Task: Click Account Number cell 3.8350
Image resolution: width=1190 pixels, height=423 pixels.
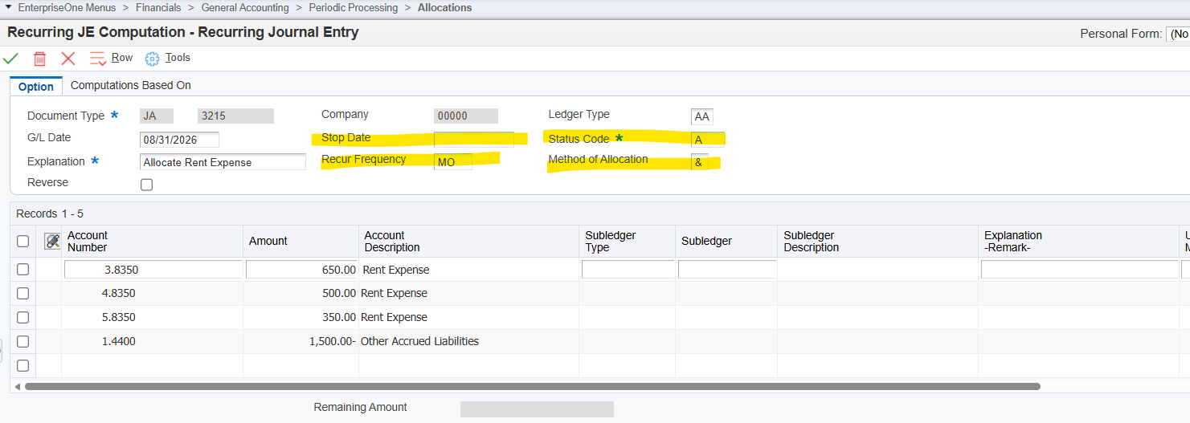Action: (x=153, y=270)
